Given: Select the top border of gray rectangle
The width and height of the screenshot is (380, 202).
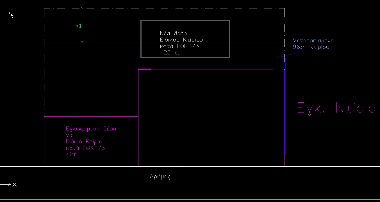Looking at the screenshot, I should (185, 20).
